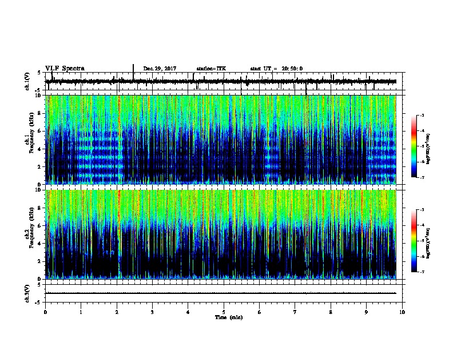This screenshot has height=350, width=453.
Task: Click the ch.1 voltage waveform trace
Action: coord(221,81)
